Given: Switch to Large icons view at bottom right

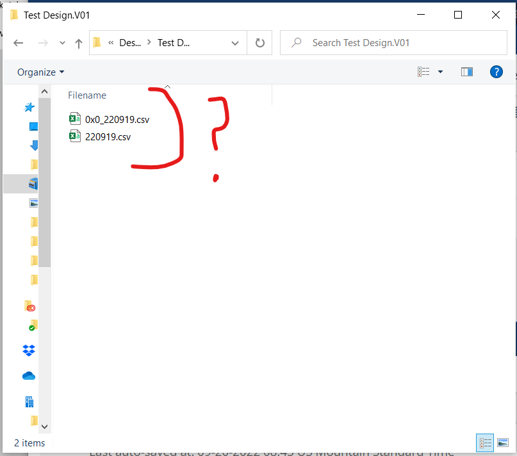Looking at the screenshot, I should [x=503, y=443].
